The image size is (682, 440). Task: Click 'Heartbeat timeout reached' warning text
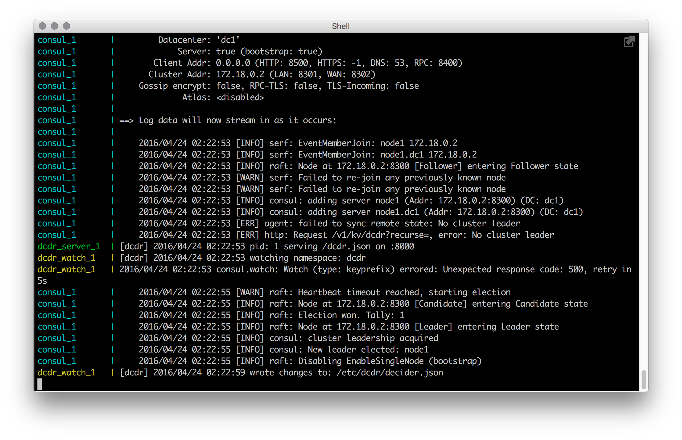pos(359,292)
